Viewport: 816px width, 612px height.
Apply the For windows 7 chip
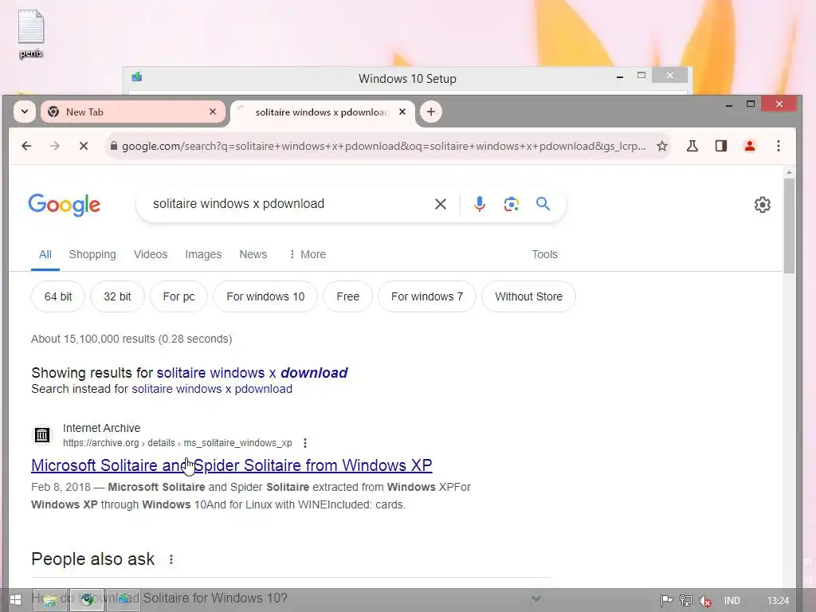[427, 296]
